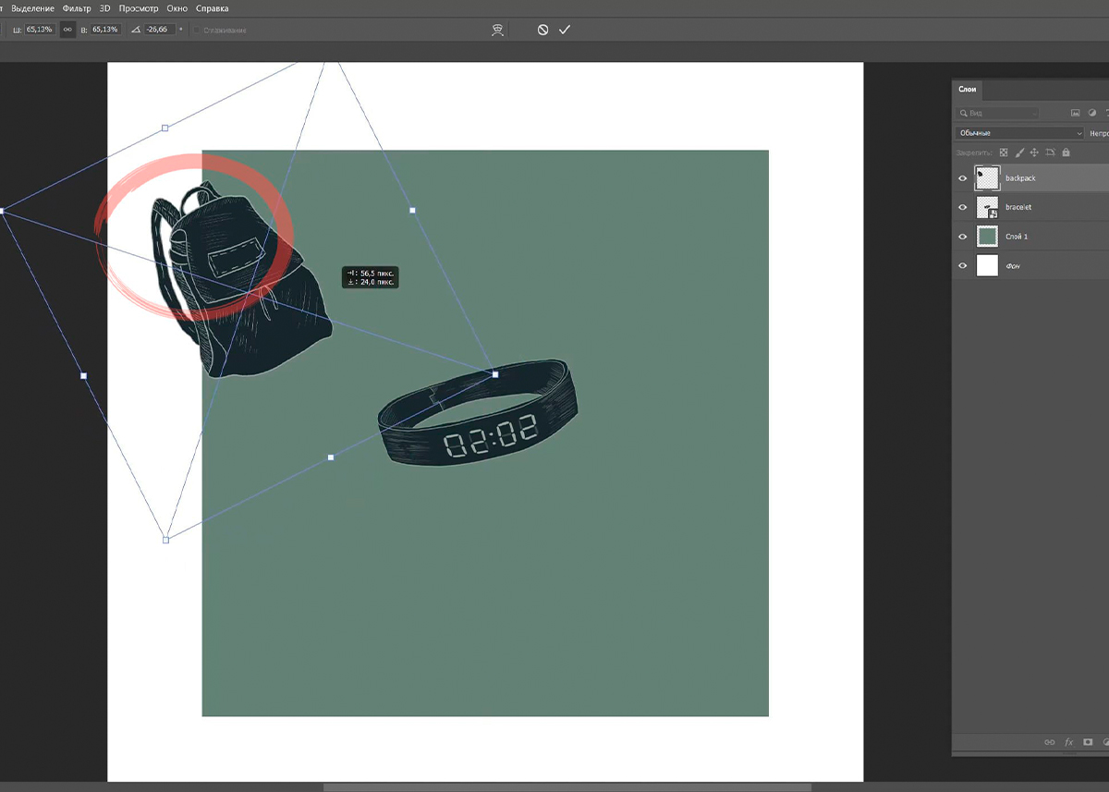
Task: Toggle the aspect ratio link between width and height
Action: pyautogui.click(x=67, y=30)
